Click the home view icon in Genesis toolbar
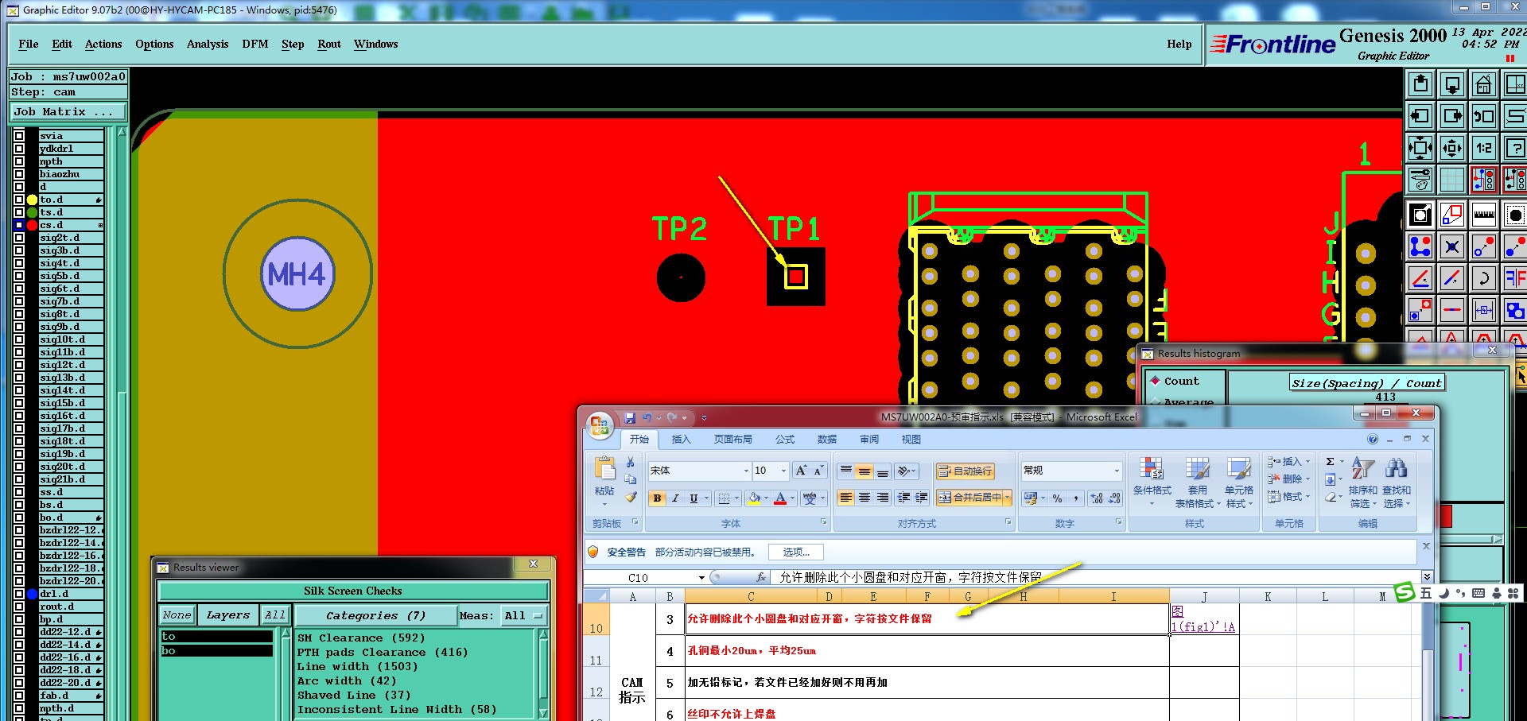Image resolution: width=1527 pixels, height=721 pixels. [1483, 83]
